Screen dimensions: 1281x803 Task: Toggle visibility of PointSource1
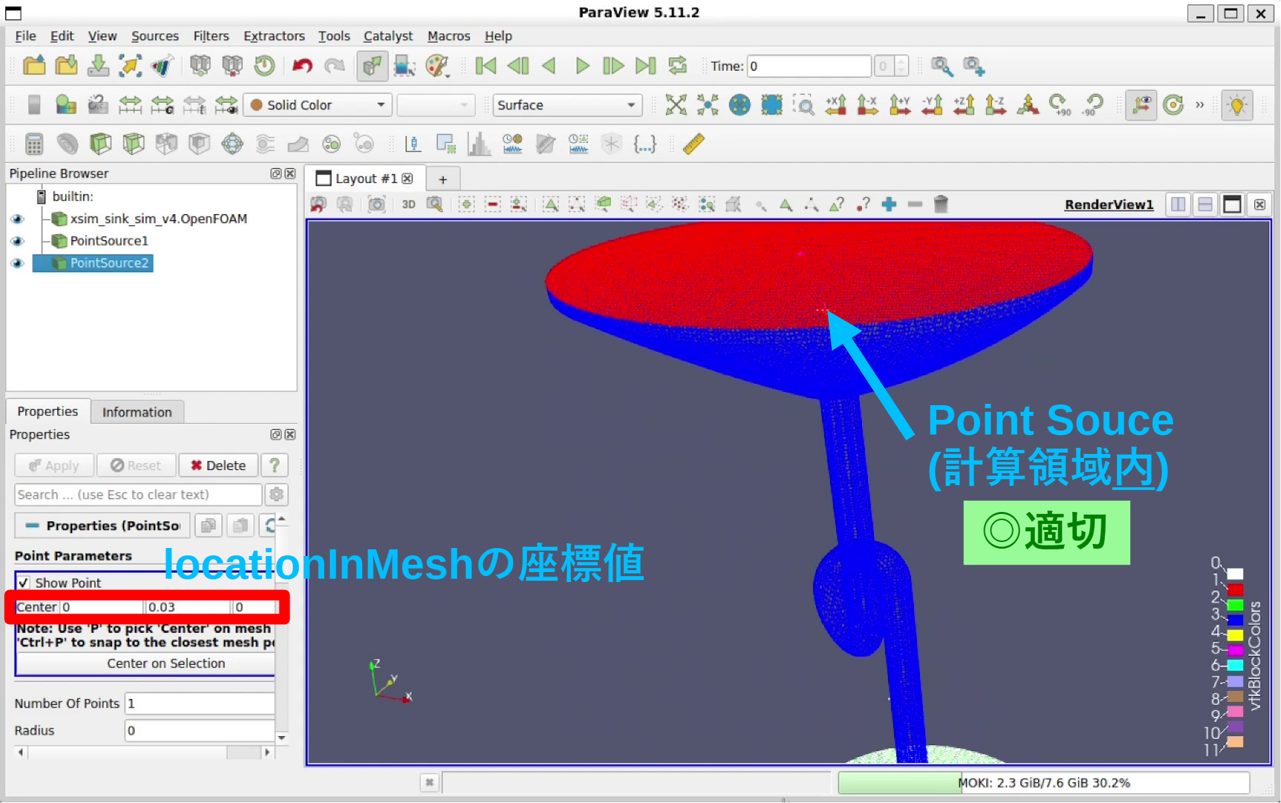click(17, 241)
